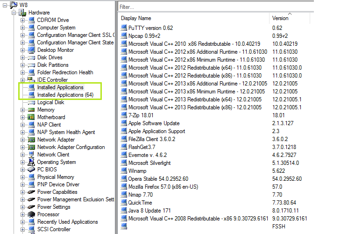
Task: Click the Network Adapter Configuration icon
Action: pyautogui.click(x=31, y=147)
